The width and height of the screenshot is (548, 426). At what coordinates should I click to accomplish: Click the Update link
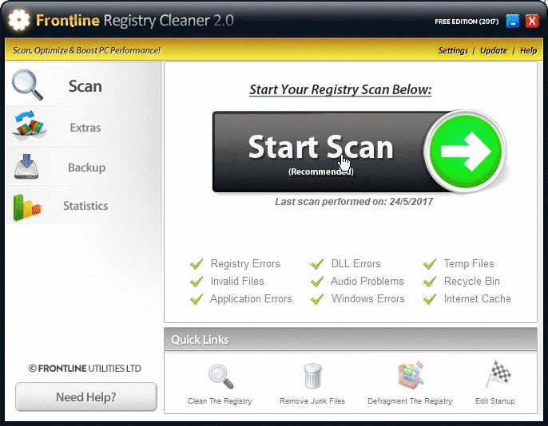point(494,50)
